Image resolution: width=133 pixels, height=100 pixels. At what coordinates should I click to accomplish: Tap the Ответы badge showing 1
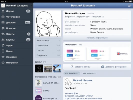point(29,34)
